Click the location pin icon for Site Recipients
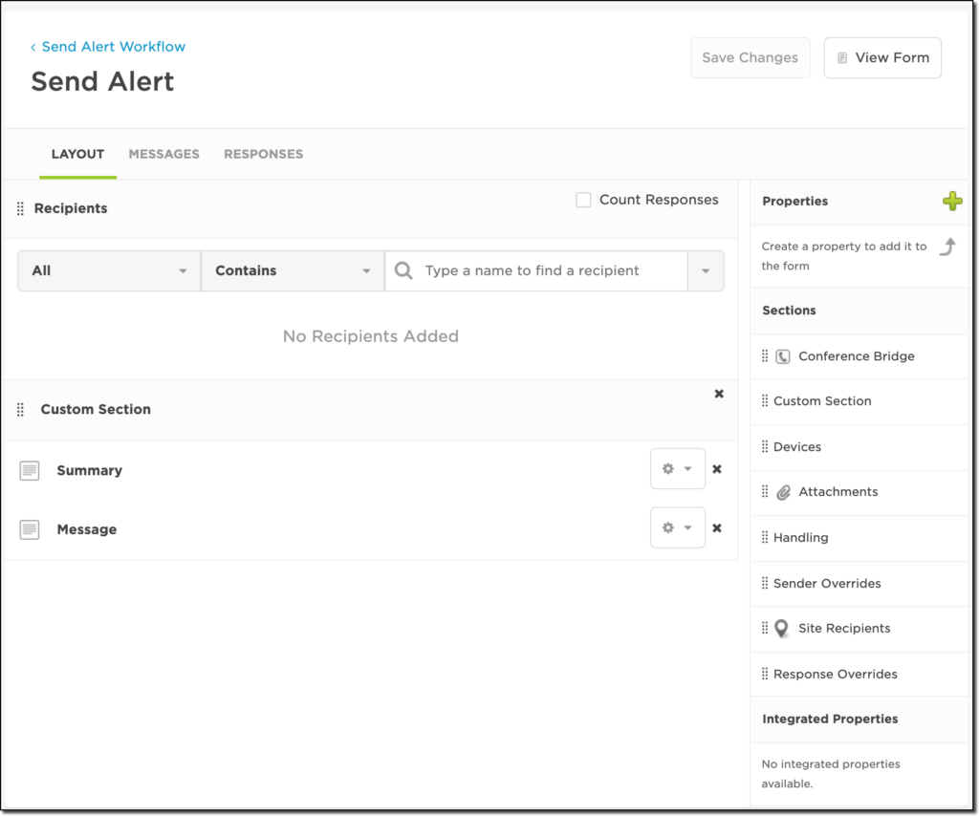Image resolution: width=979 pixels, height=816 pixels. point(783,628)
